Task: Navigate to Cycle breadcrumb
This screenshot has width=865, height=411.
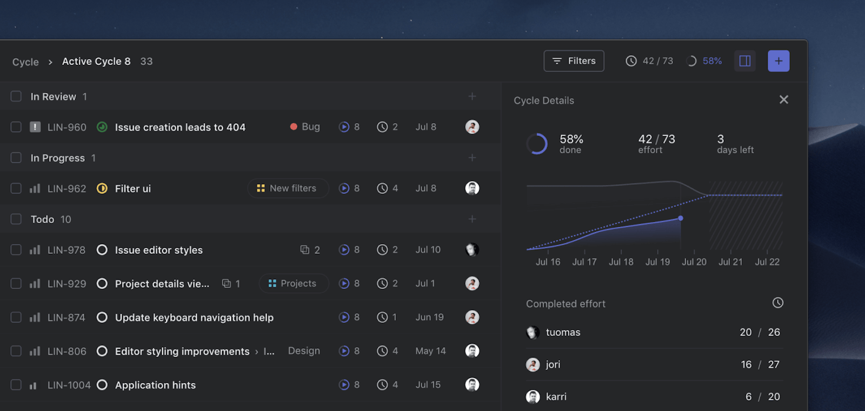Action: point(25,62)
